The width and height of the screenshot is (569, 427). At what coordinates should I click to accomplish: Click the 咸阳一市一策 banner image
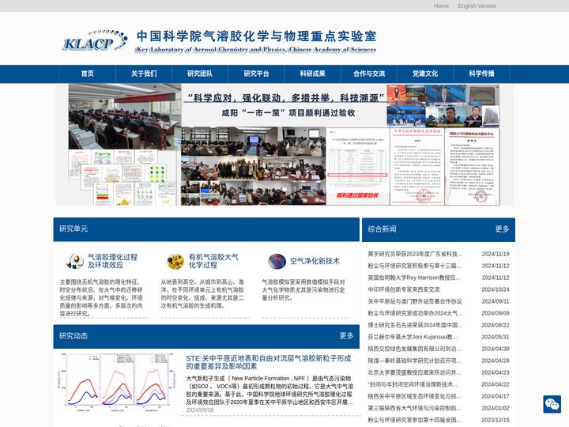pos(284,145)
